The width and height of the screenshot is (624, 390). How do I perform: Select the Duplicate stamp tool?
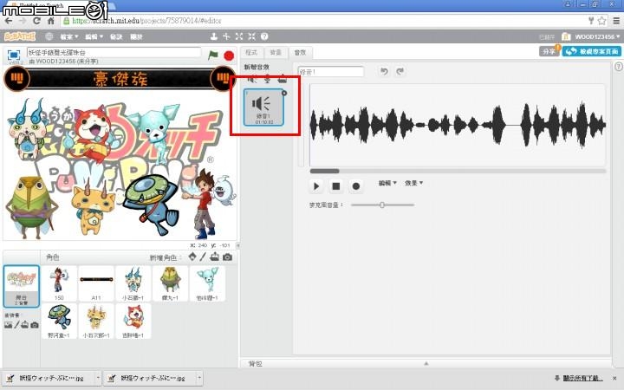point(214,36)
